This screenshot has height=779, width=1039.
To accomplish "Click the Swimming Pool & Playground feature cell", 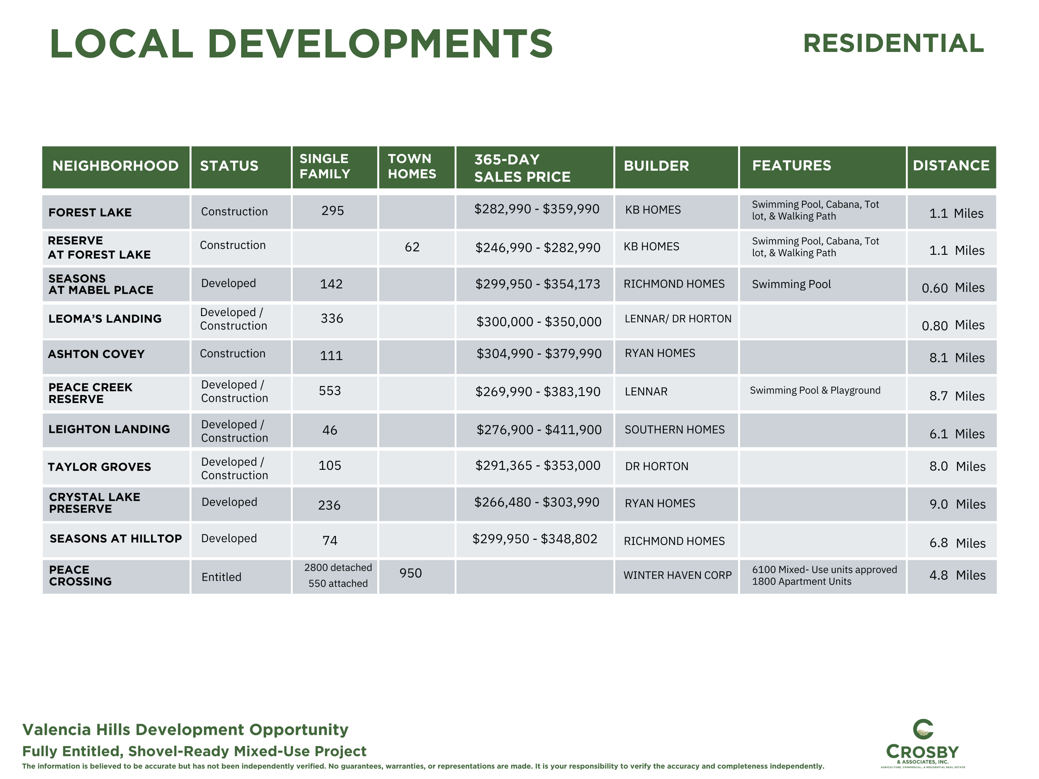I will pyautogui.click(x=815, y=390).
